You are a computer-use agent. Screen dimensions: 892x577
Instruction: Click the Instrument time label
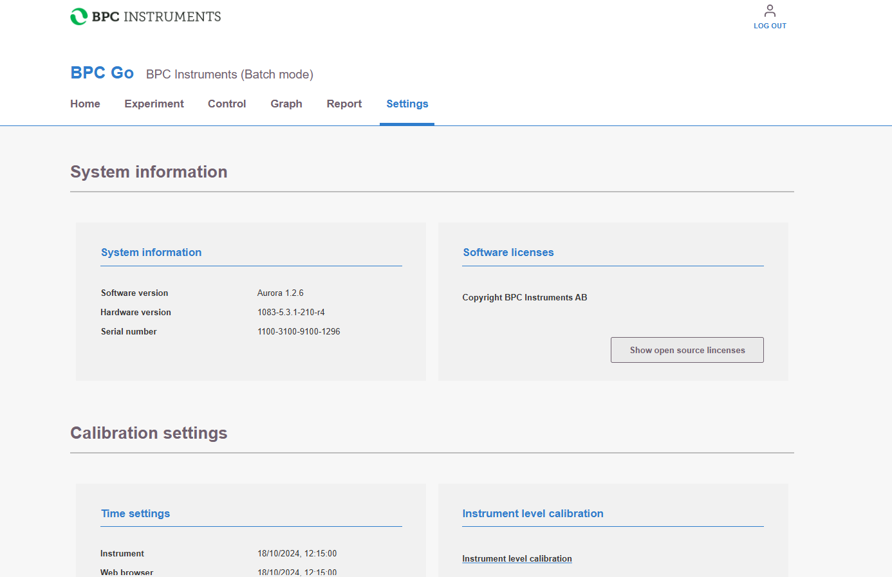[122, 553]
